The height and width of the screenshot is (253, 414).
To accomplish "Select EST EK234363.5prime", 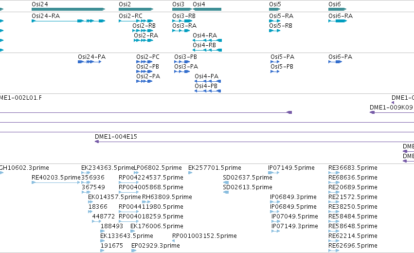I will click(x=108, y=168).
